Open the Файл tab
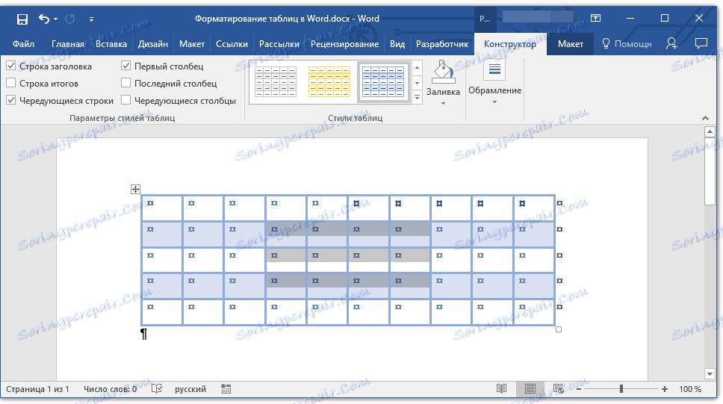The height and width of the screenshot is (404, 723). 23,44
